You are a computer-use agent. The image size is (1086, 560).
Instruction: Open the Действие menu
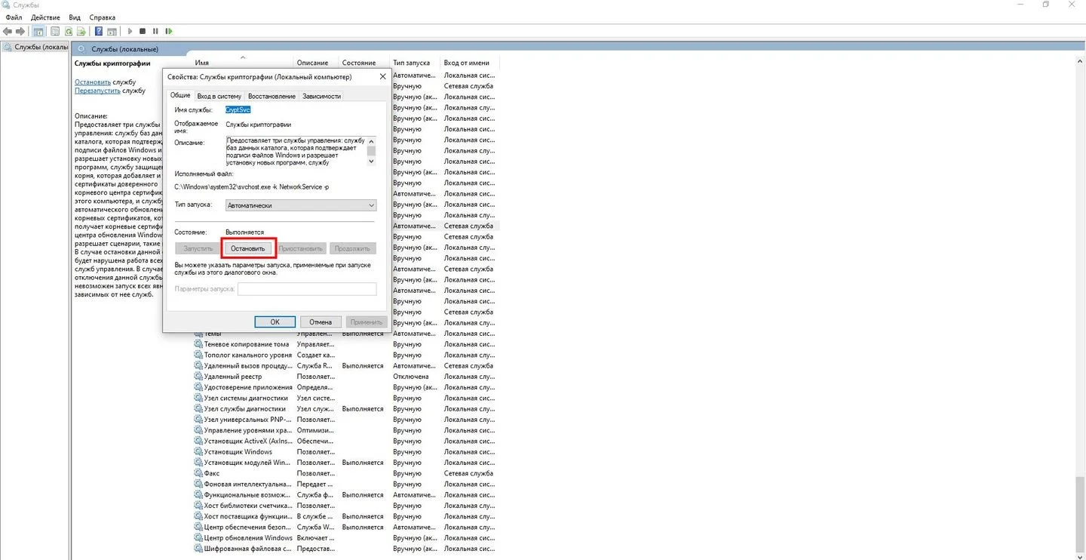pyautogui.click(x=46, y=17)
